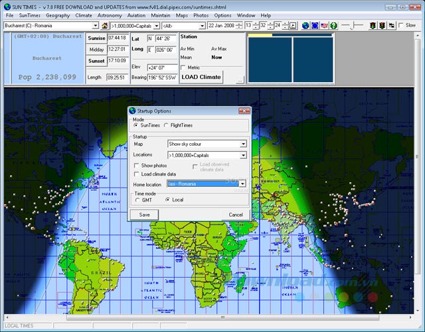
Task: Open the Home location dropdown list
Action: click(243, 184)
